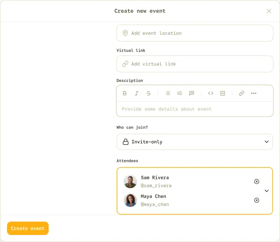The width and height of the screenshot is (280, 242).
Task: Click the Sam Rivera name
Action: pyautogui.click(x=155, y=178)
